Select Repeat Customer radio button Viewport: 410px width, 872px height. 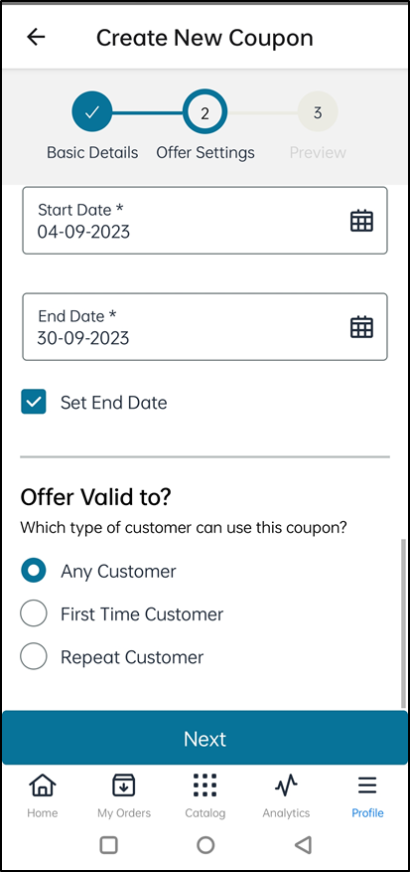34,657
